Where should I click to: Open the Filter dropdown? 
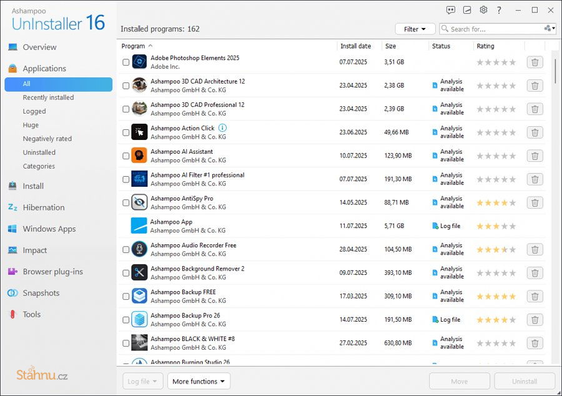point(415,29)
